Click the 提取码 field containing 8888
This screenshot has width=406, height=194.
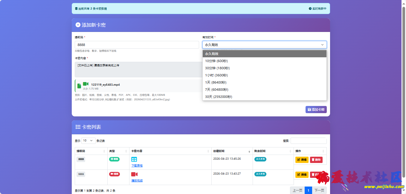137,44
